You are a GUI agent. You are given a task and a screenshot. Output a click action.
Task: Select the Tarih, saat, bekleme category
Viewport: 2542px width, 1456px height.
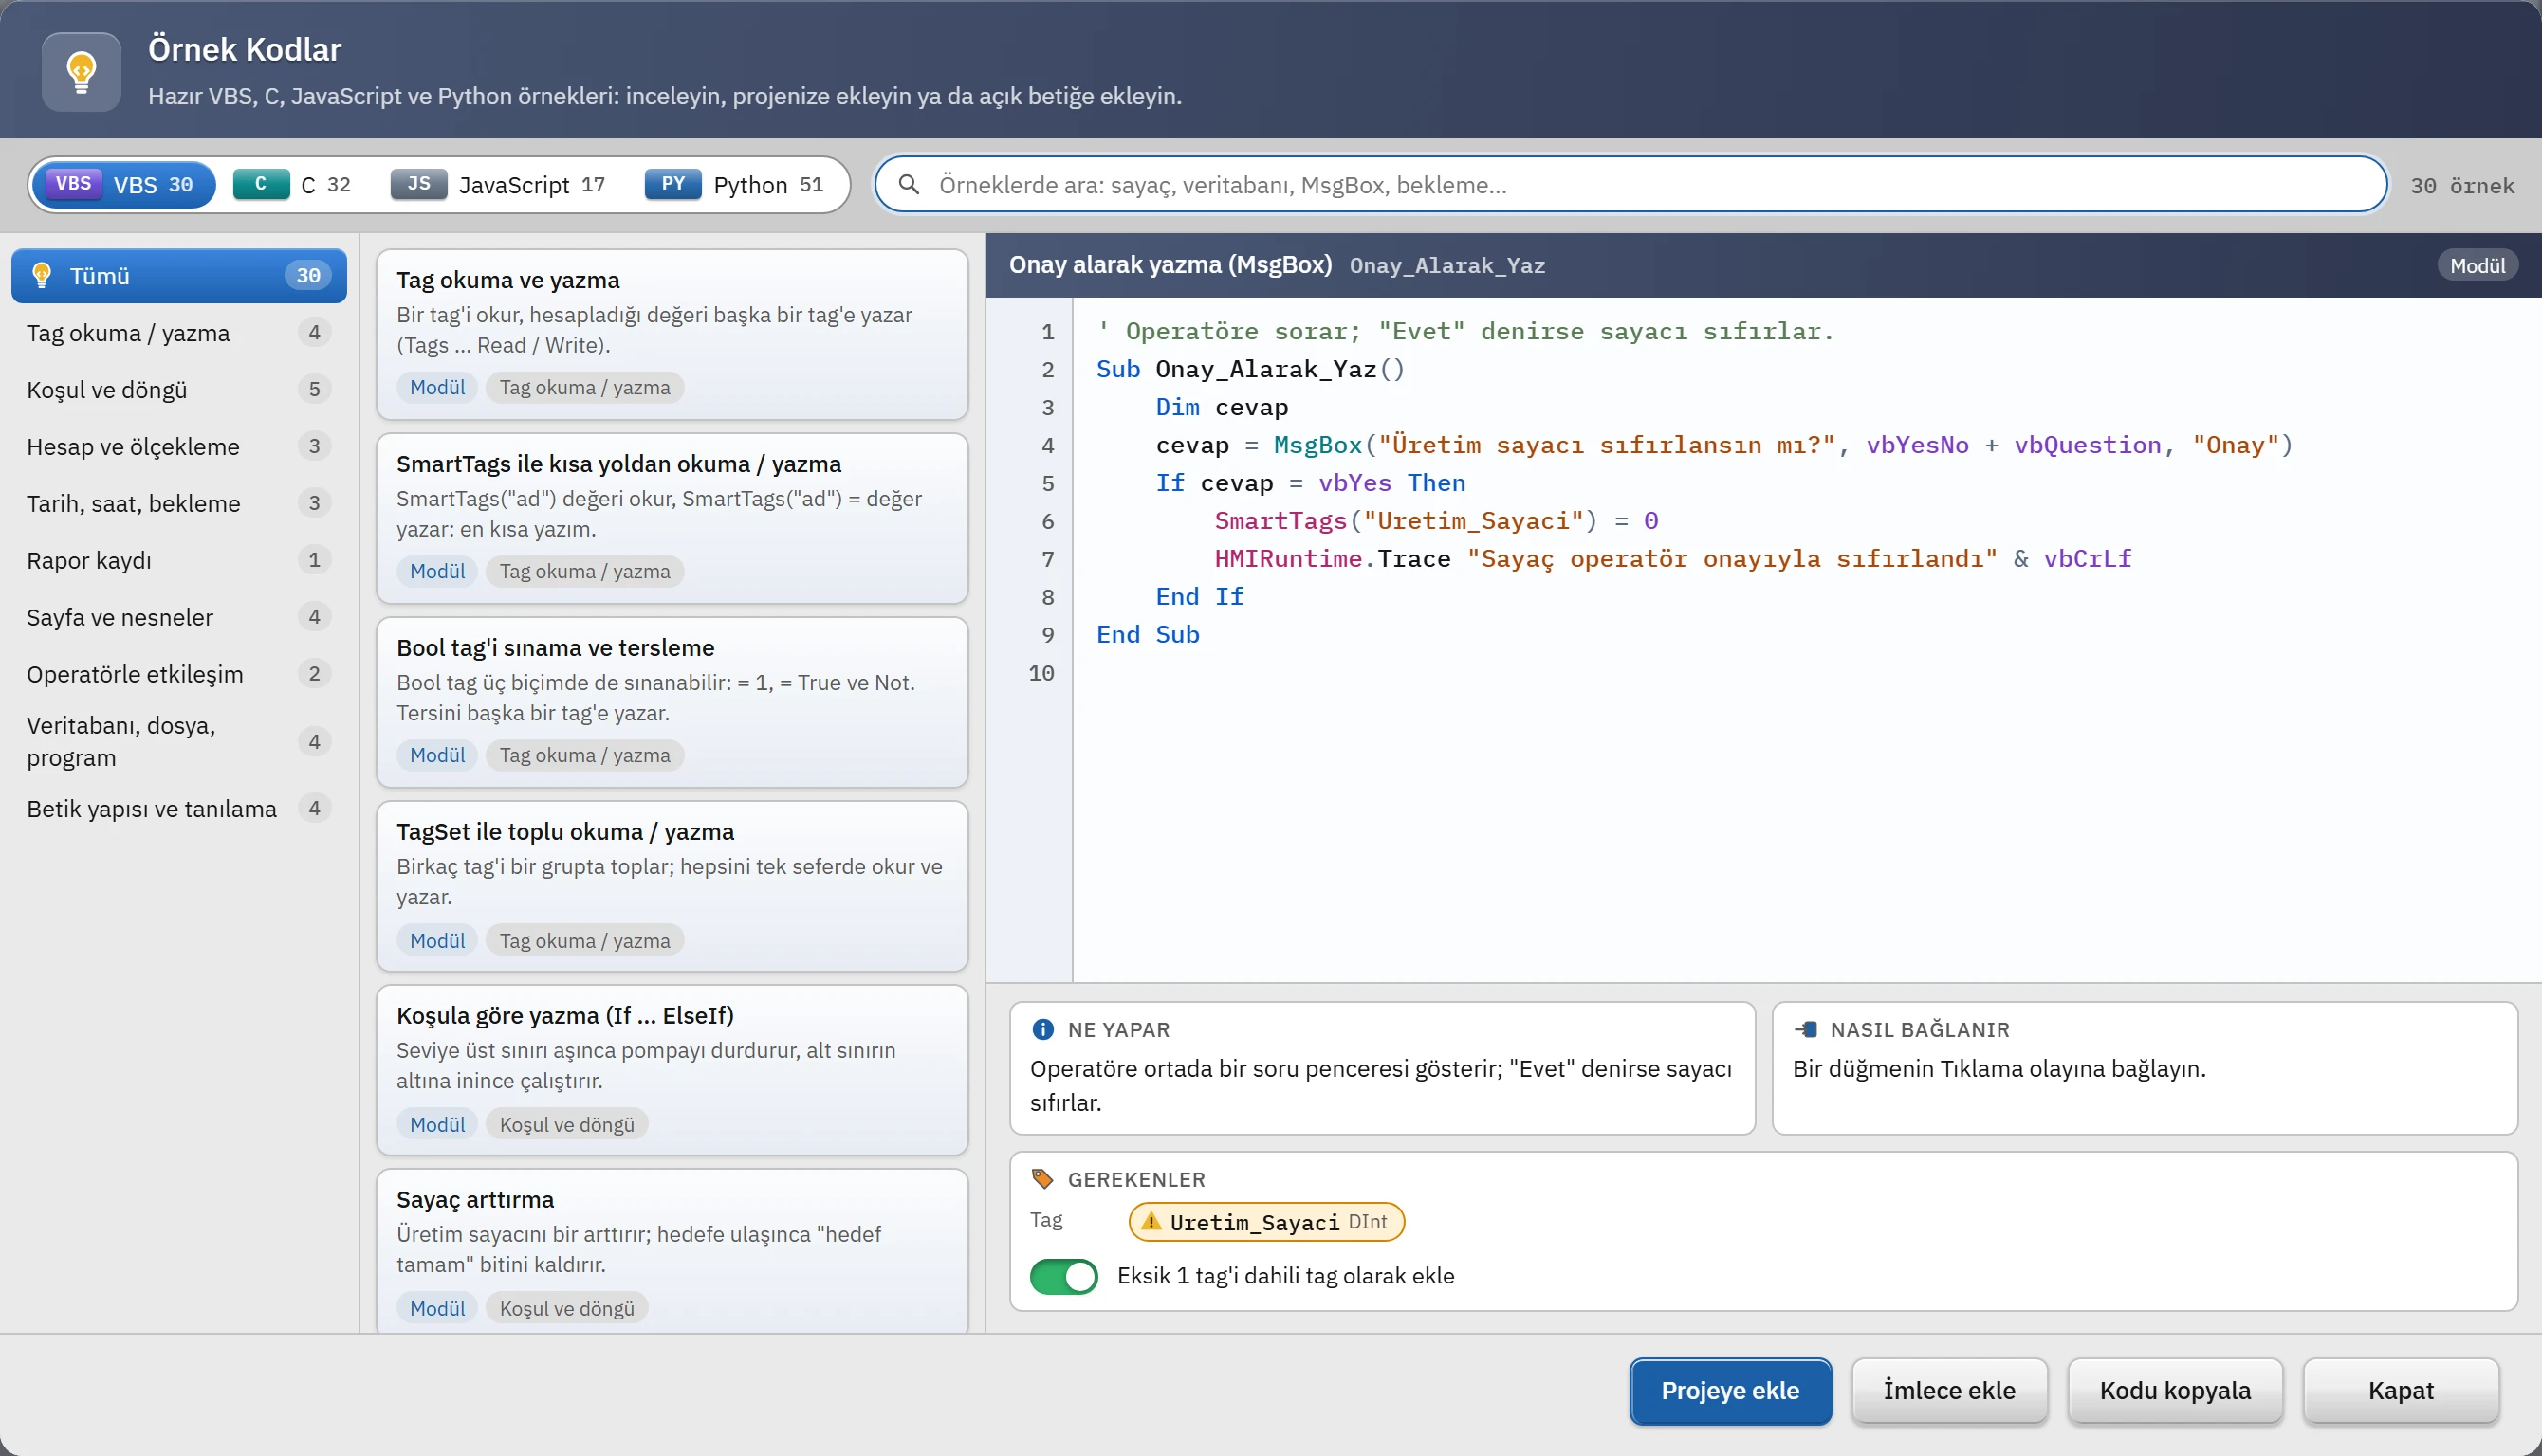click(179, 503)
